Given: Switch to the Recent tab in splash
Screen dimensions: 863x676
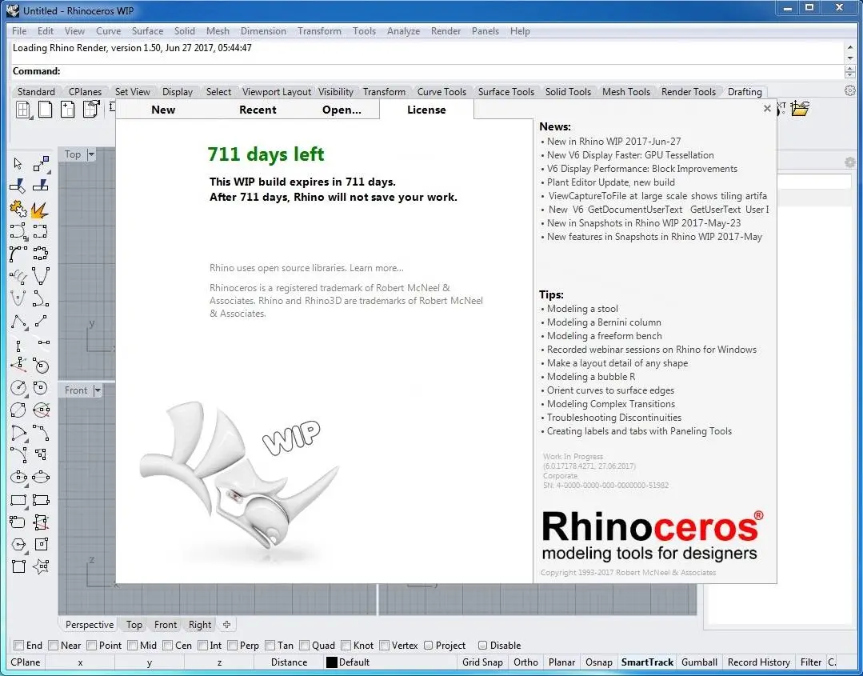Looking at the screenshot, I should [258, 110].
